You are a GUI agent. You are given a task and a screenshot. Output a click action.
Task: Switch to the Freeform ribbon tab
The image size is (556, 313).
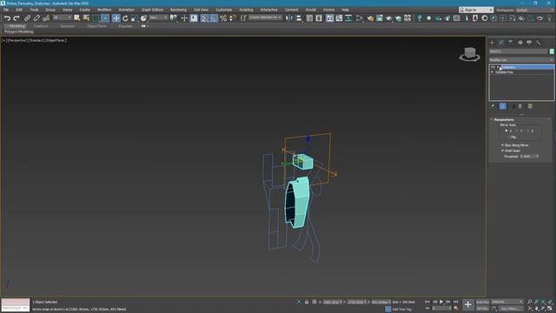(x=41, y=26)
